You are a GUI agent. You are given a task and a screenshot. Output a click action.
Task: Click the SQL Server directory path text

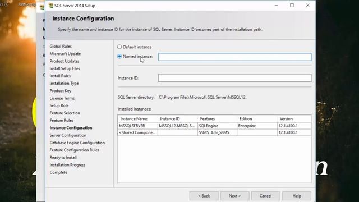(x=202, y=97)
